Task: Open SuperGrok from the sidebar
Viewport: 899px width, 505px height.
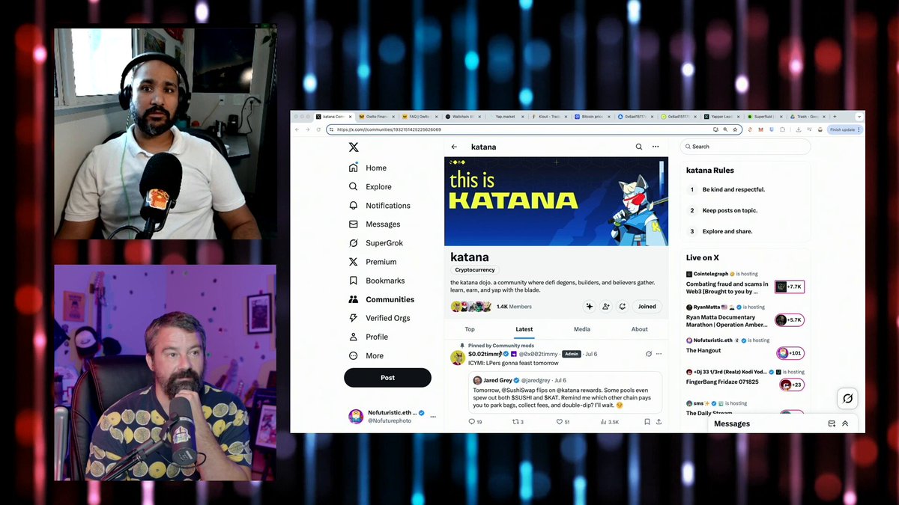Action: pyautogui.click(x=375, y=243)
